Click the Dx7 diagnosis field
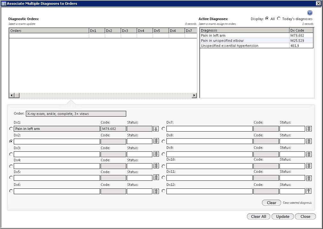Image resolution: width=323 pixels, height=229 pixels. coord(210,129)
